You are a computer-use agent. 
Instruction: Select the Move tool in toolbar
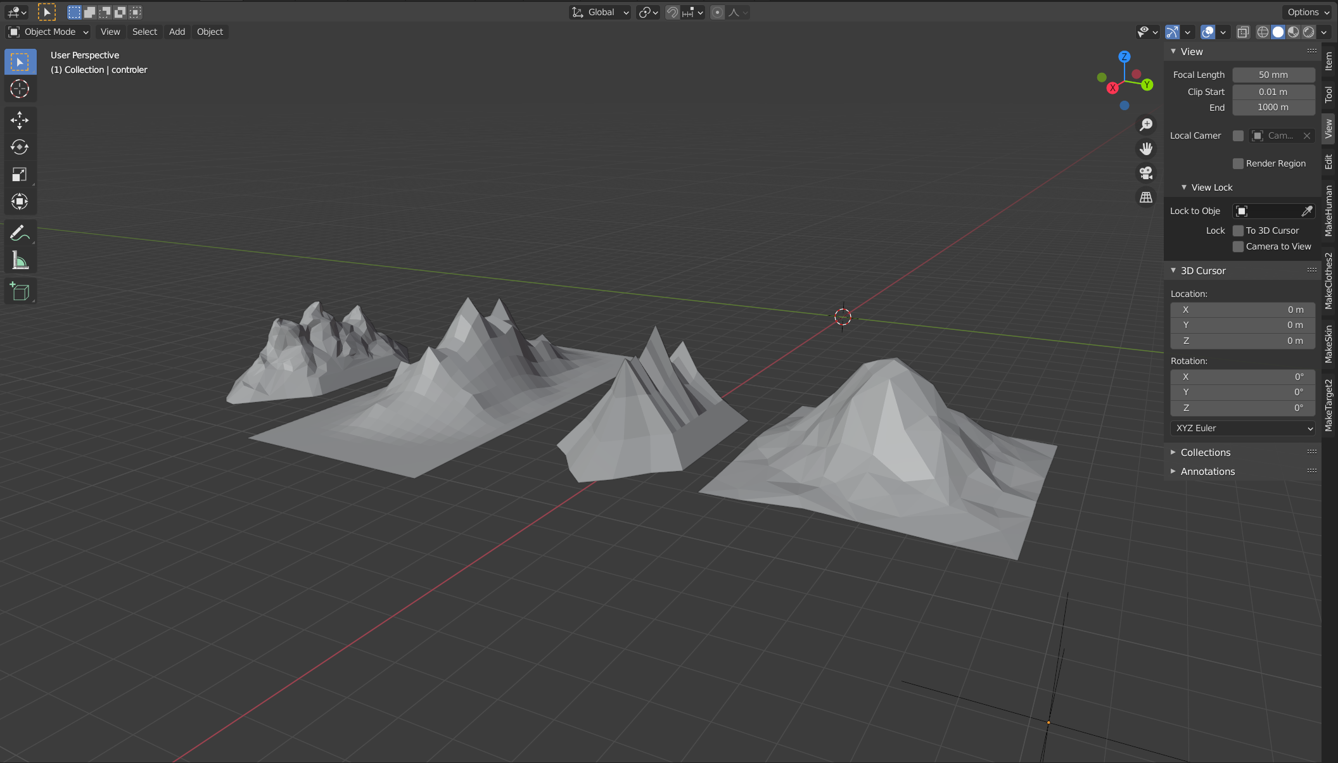(20, 120)
